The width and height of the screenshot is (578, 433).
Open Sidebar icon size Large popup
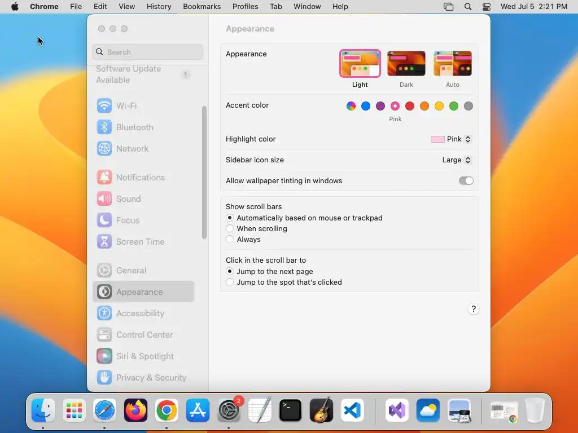457,160
